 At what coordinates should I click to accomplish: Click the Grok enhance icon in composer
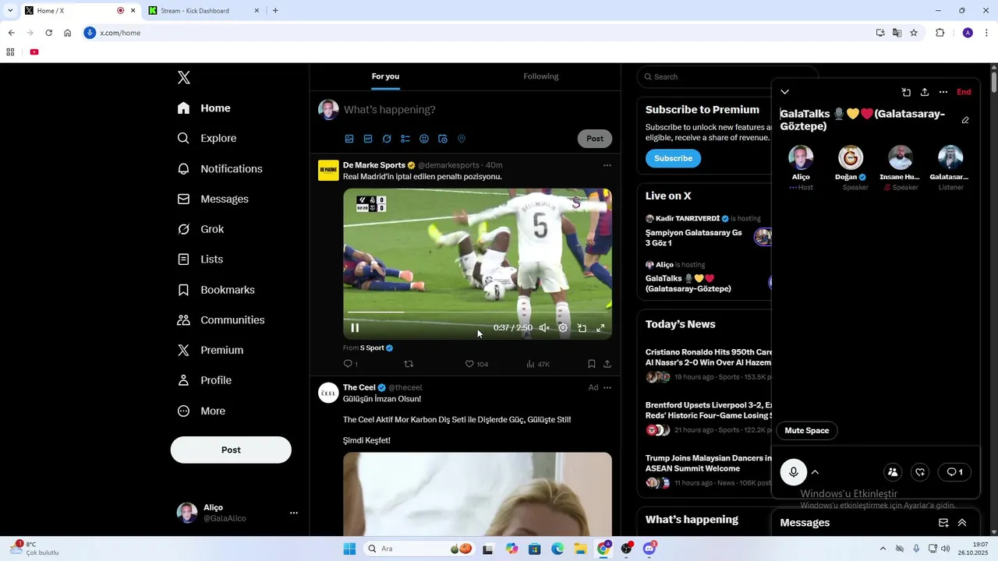coord(387,139)
